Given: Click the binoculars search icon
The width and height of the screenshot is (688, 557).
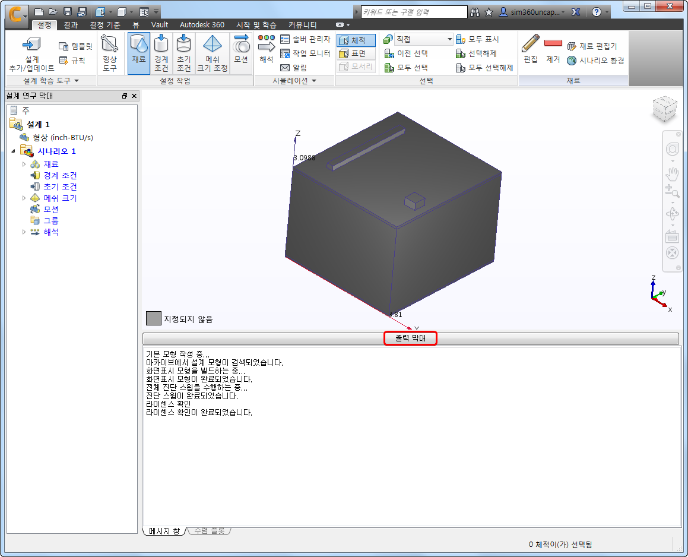Looking at the screenshot, I should [475, 12].
